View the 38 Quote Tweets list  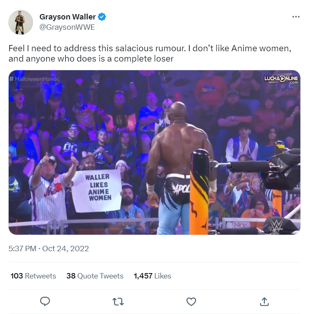95,276
